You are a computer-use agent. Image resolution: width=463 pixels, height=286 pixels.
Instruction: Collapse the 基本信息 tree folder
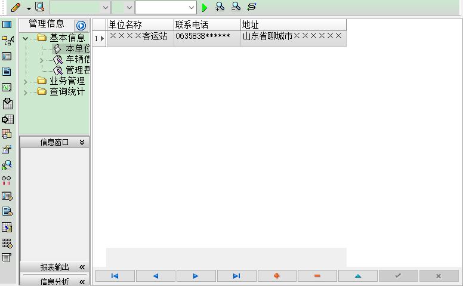(26, 38)
